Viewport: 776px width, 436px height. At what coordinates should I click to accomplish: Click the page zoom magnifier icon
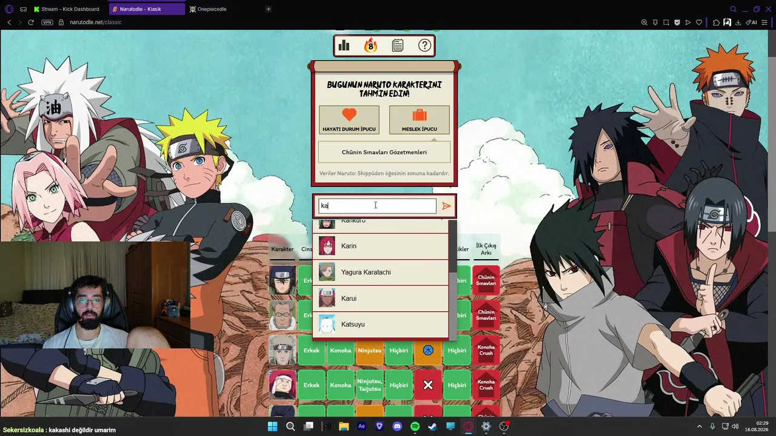coord(644,22)
